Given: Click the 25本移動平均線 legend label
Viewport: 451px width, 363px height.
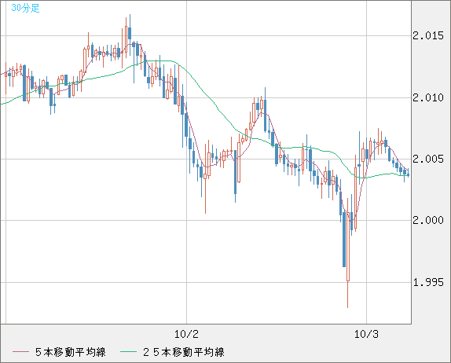Looking at the screenshot, I should tap(184, 352).
